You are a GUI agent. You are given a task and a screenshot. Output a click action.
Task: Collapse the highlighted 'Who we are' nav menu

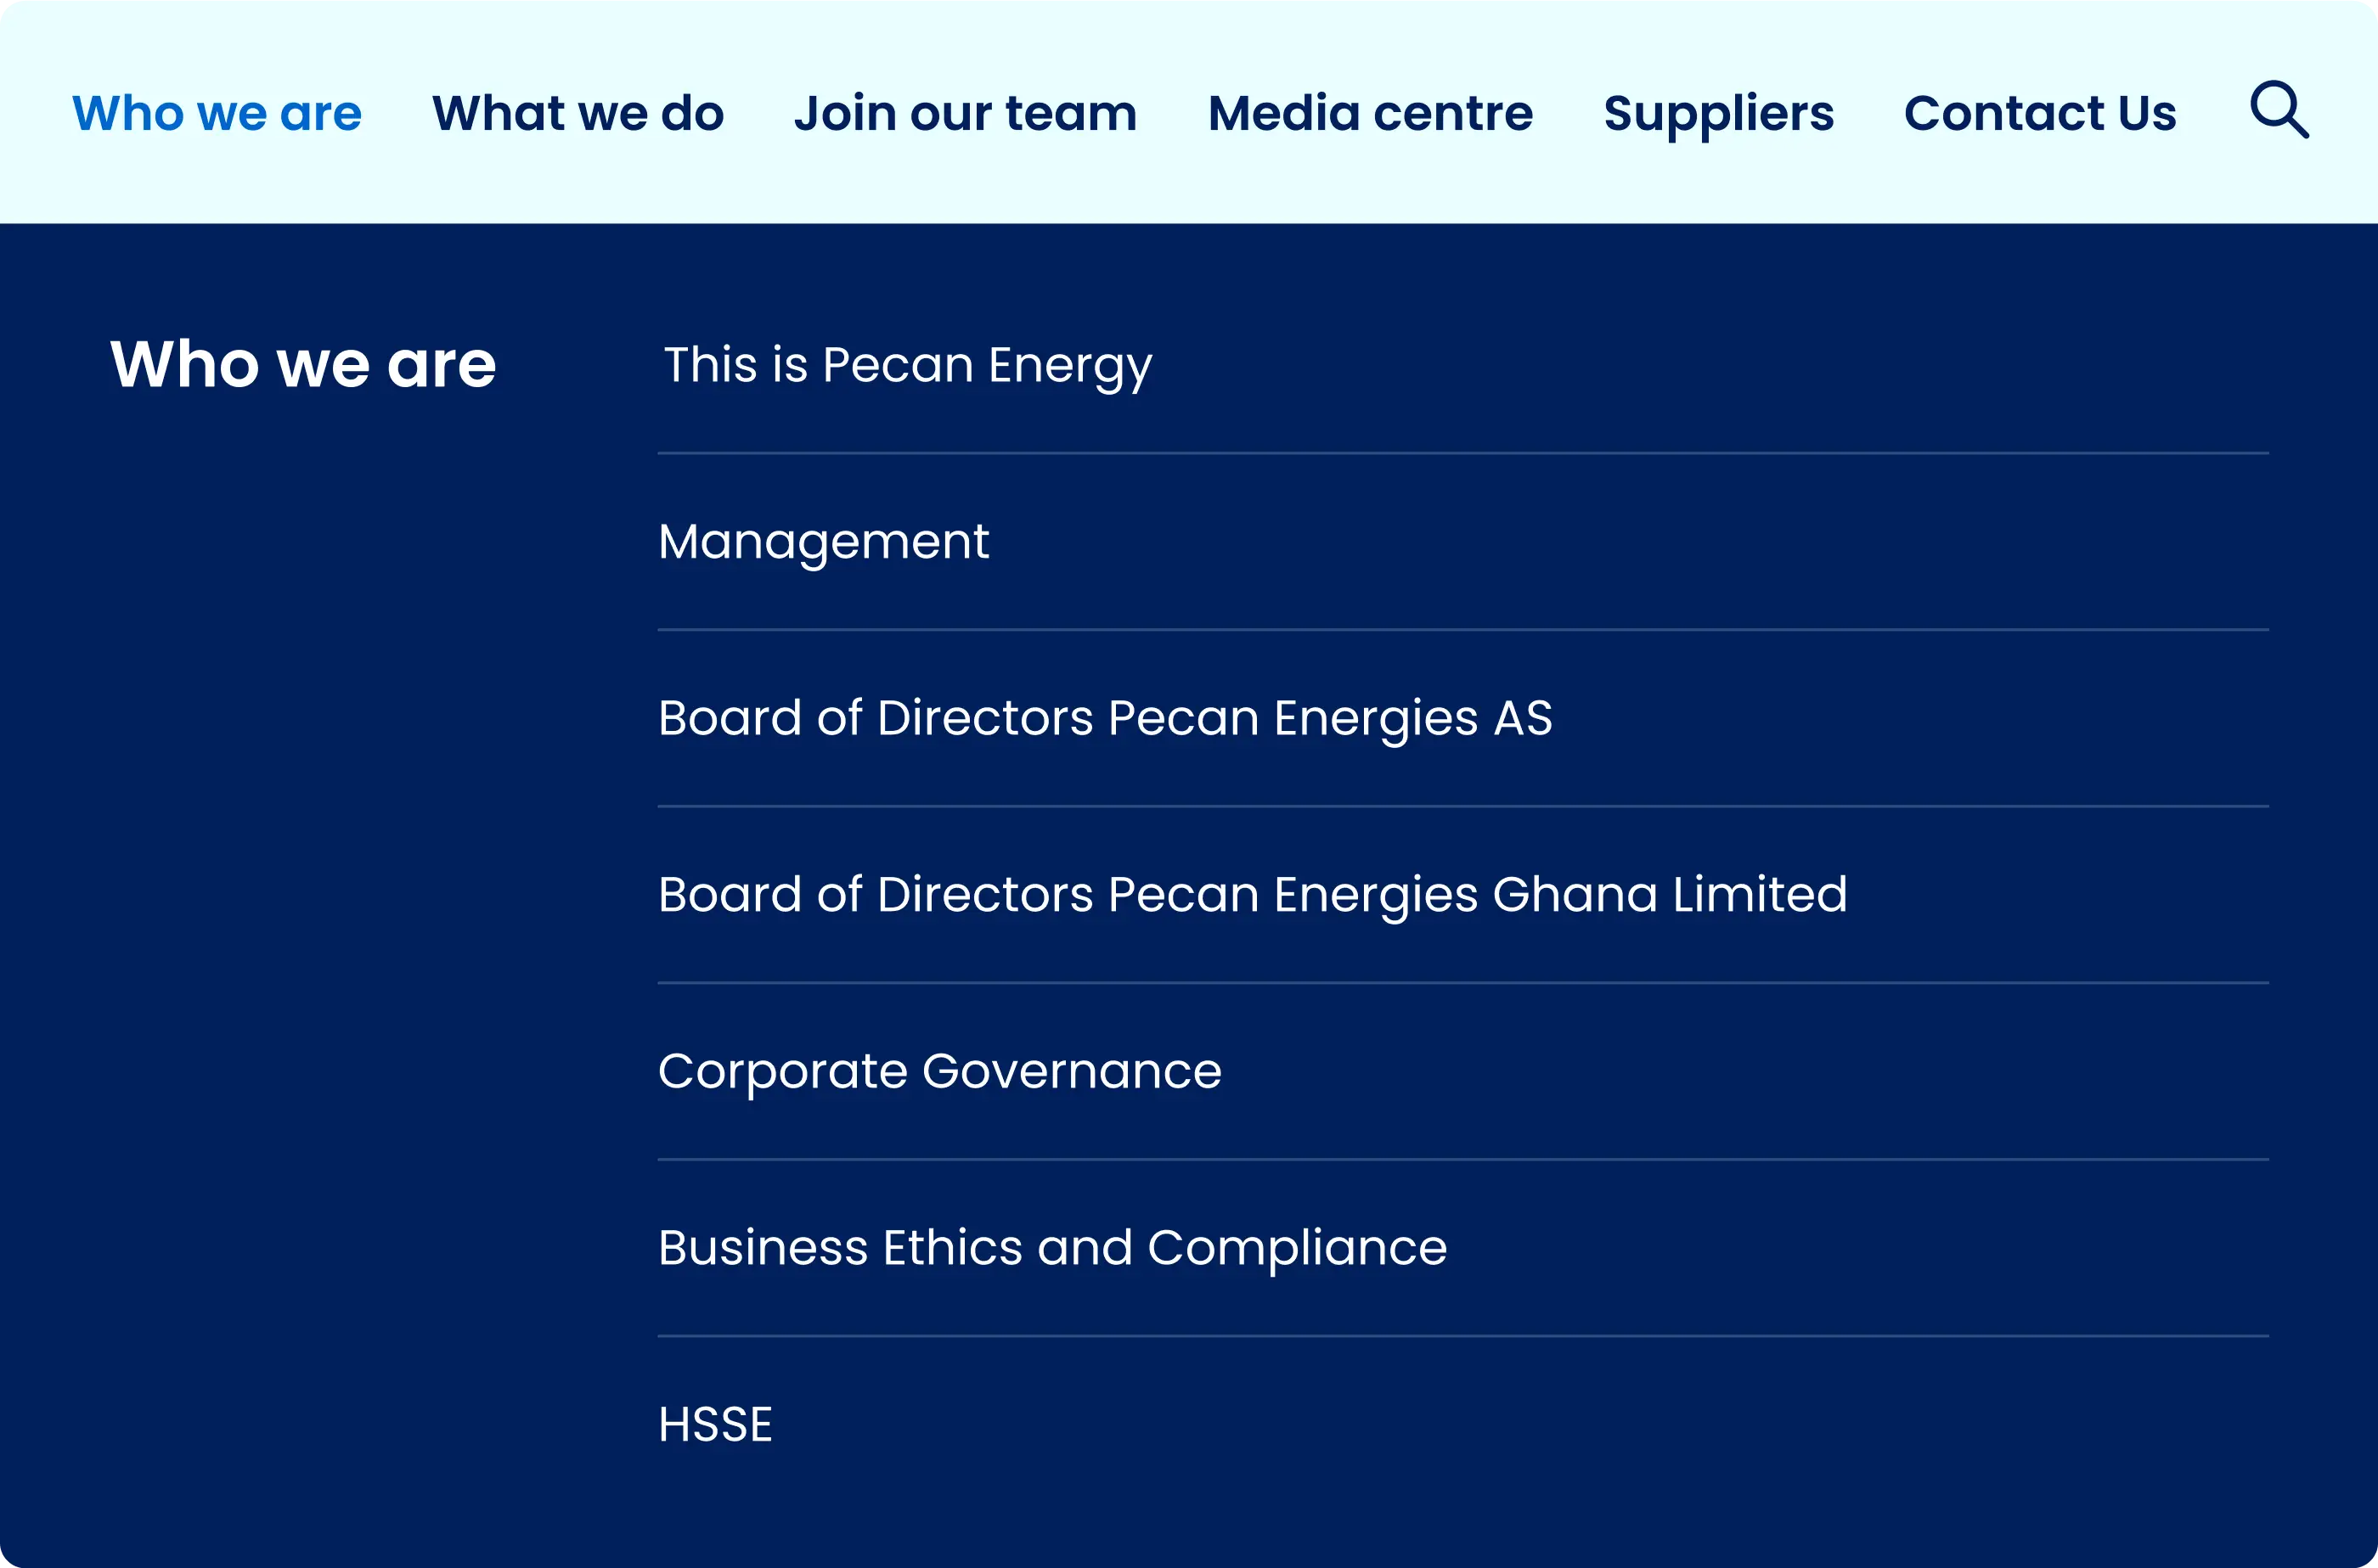coord(217,113)
